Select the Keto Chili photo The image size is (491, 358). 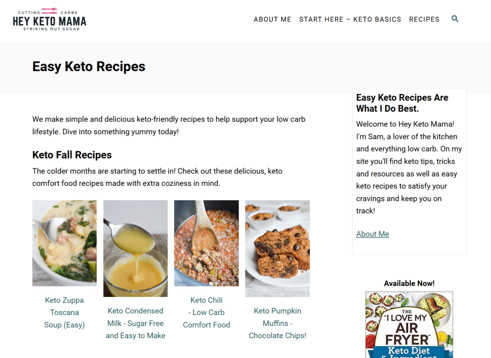[x=206, y=243]
